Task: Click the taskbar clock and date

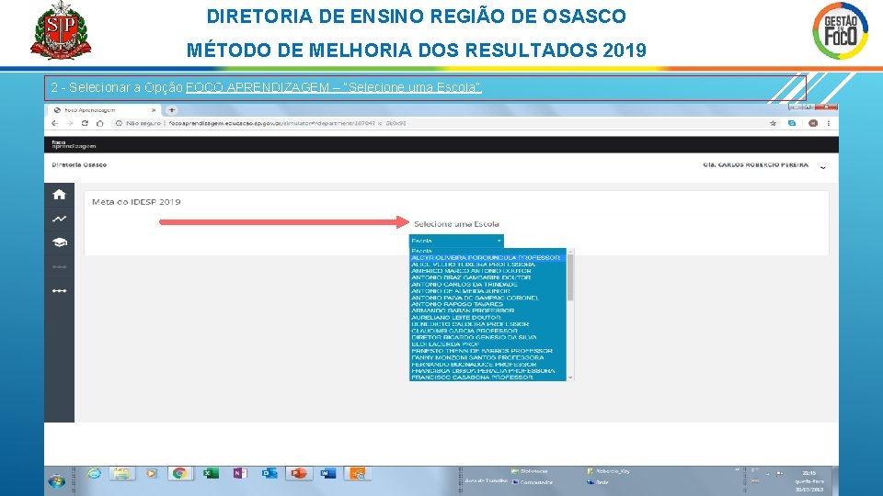Action: click(x=809, y=481)
